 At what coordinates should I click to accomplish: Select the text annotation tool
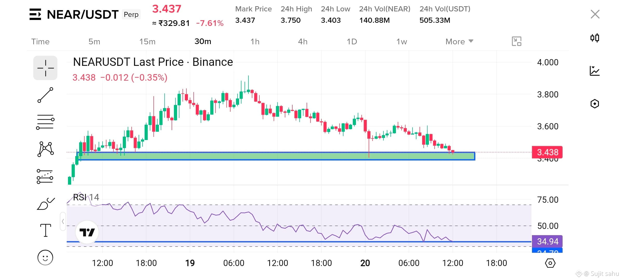click(x=45, y=230)
